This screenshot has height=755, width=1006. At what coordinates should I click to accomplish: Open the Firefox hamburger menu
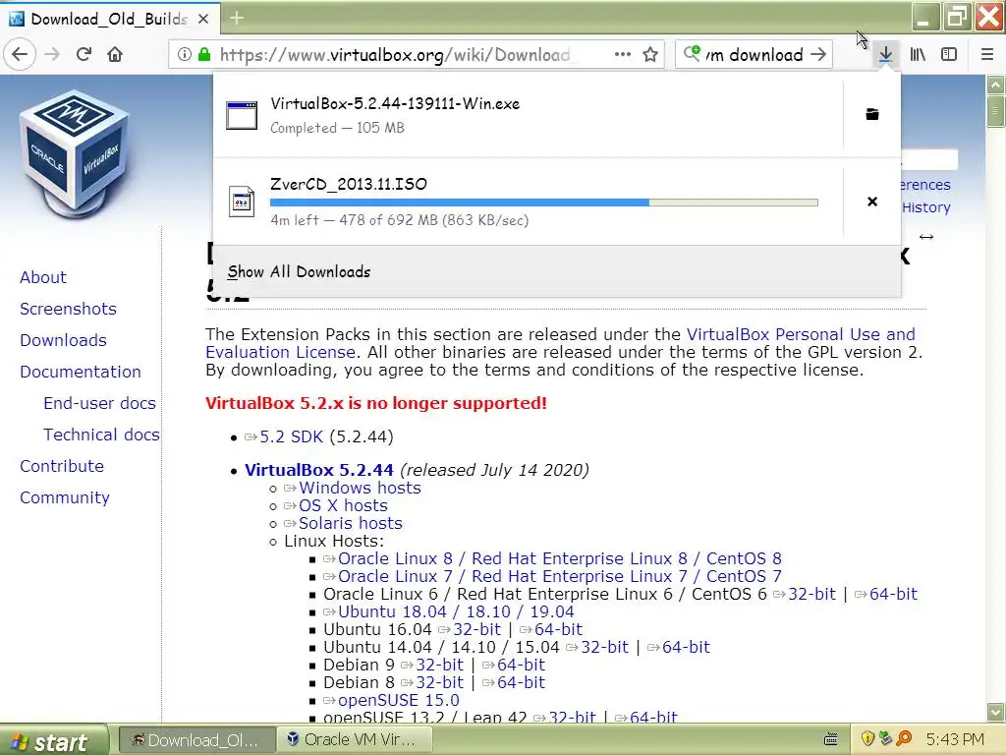987,54
